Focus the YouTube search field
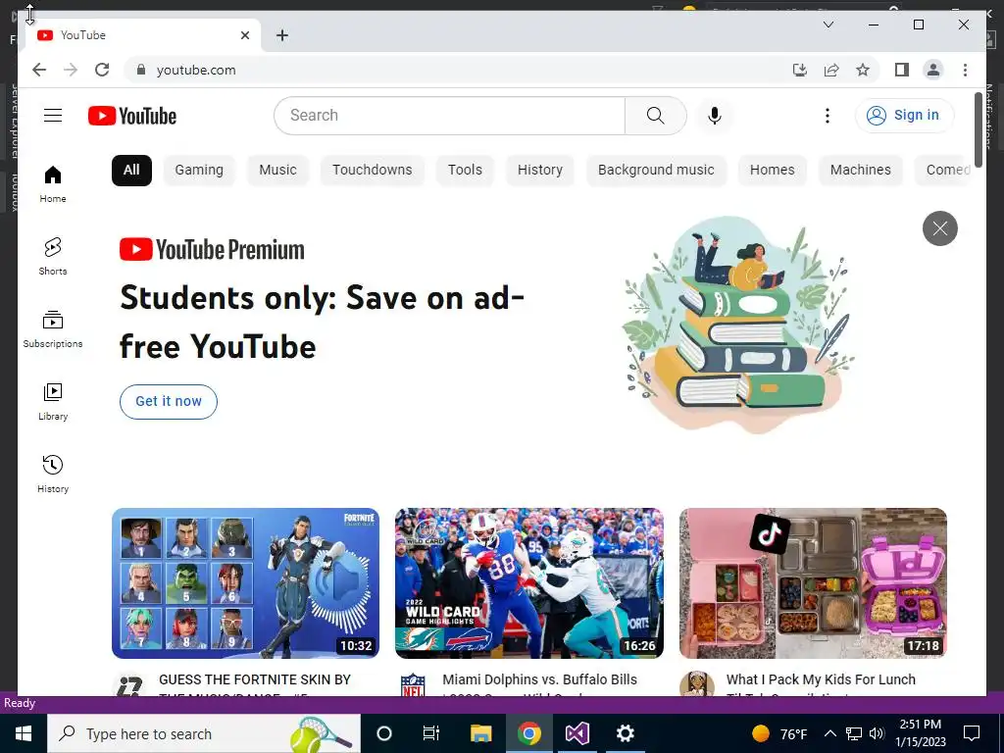This screenshot has width=1004, height=753. coord(449,116)
